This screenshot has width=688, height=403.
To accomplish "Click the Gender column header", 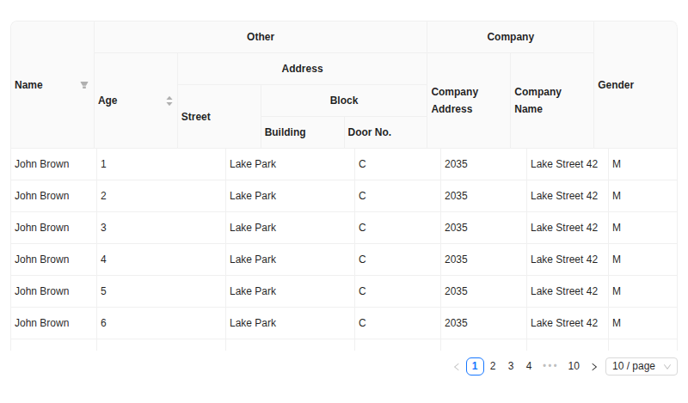I will point(636,84).
